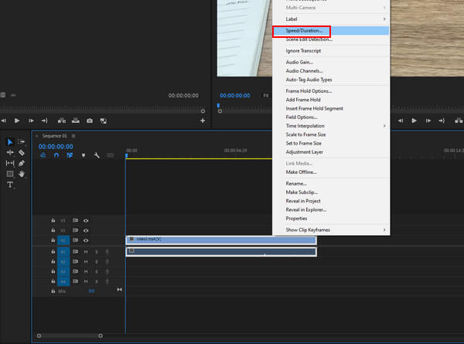Export frame with Source camera icon
The height and width of the screenshot is (344, 464).
click(90, 121)
